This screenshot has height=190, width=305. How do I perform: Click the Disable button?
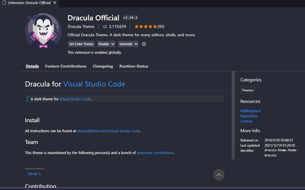104,44
